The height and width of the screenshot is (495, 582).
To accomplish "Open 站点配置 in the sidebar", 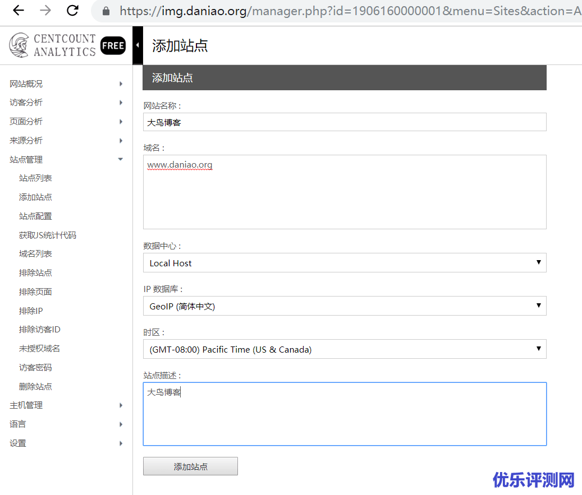I will pyautogui.click(x=35, y=216).
